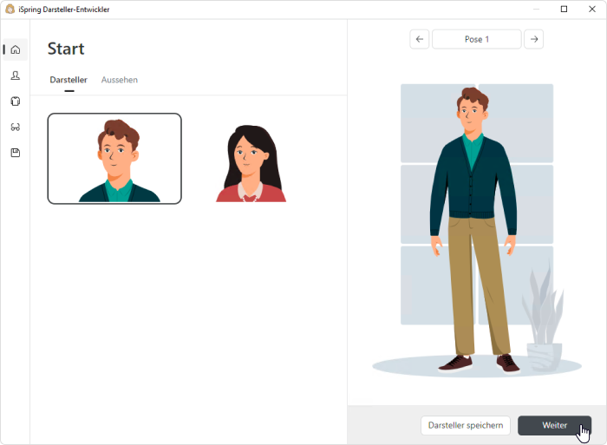Screen dimensions: 607x445
Task: Open the Start home sidebar icon
Action: [16, 49]
